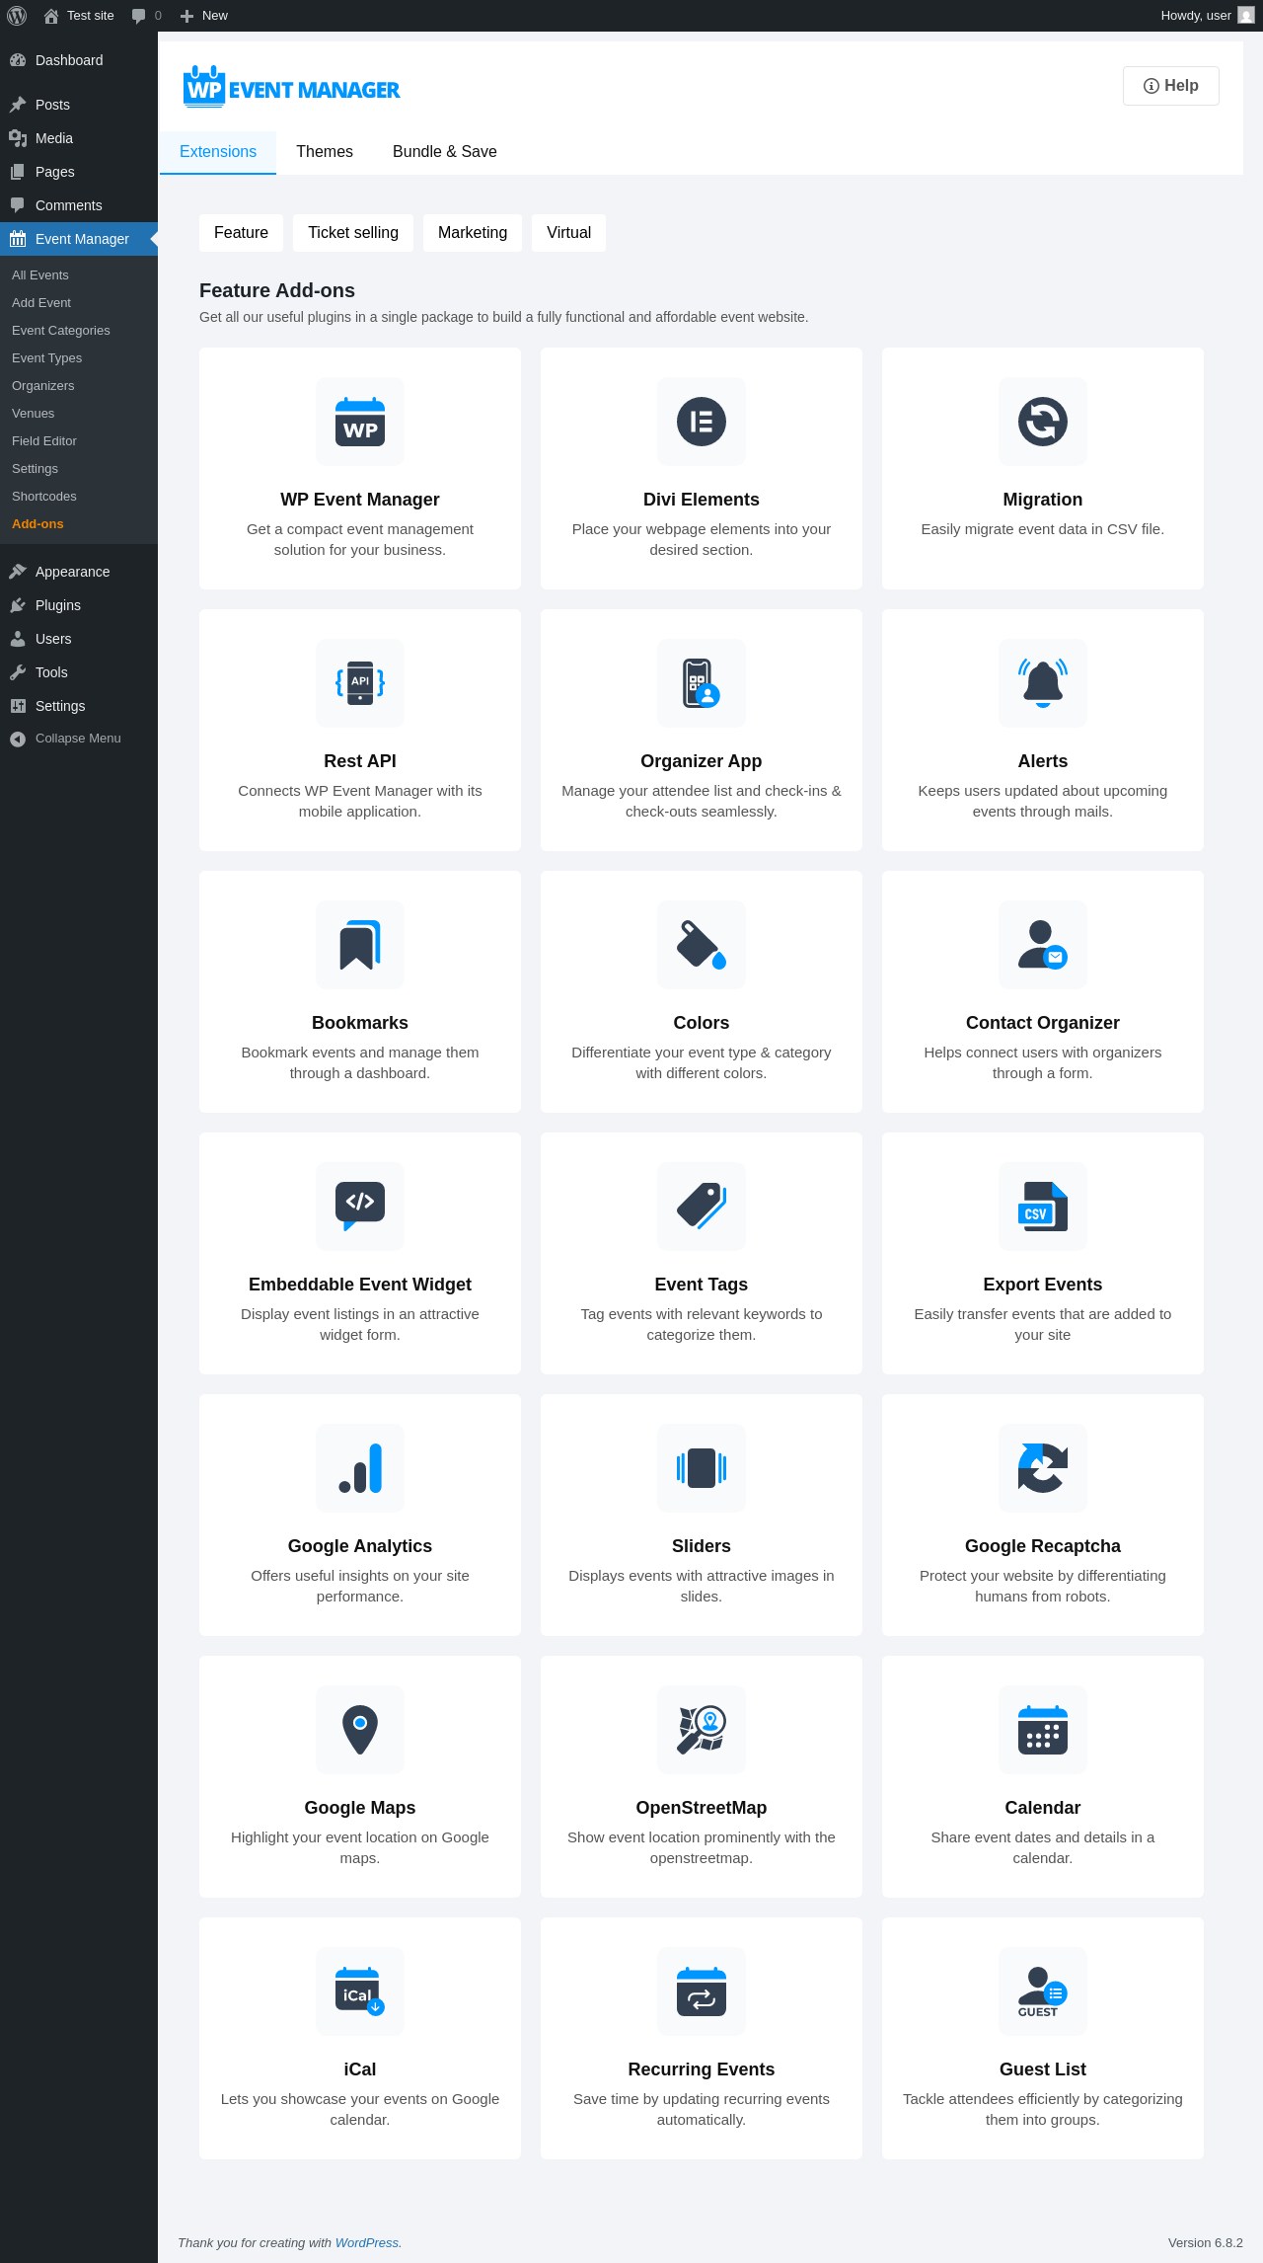
Task: Click the Recurring Events title
Action: [x=702, y=2069]
